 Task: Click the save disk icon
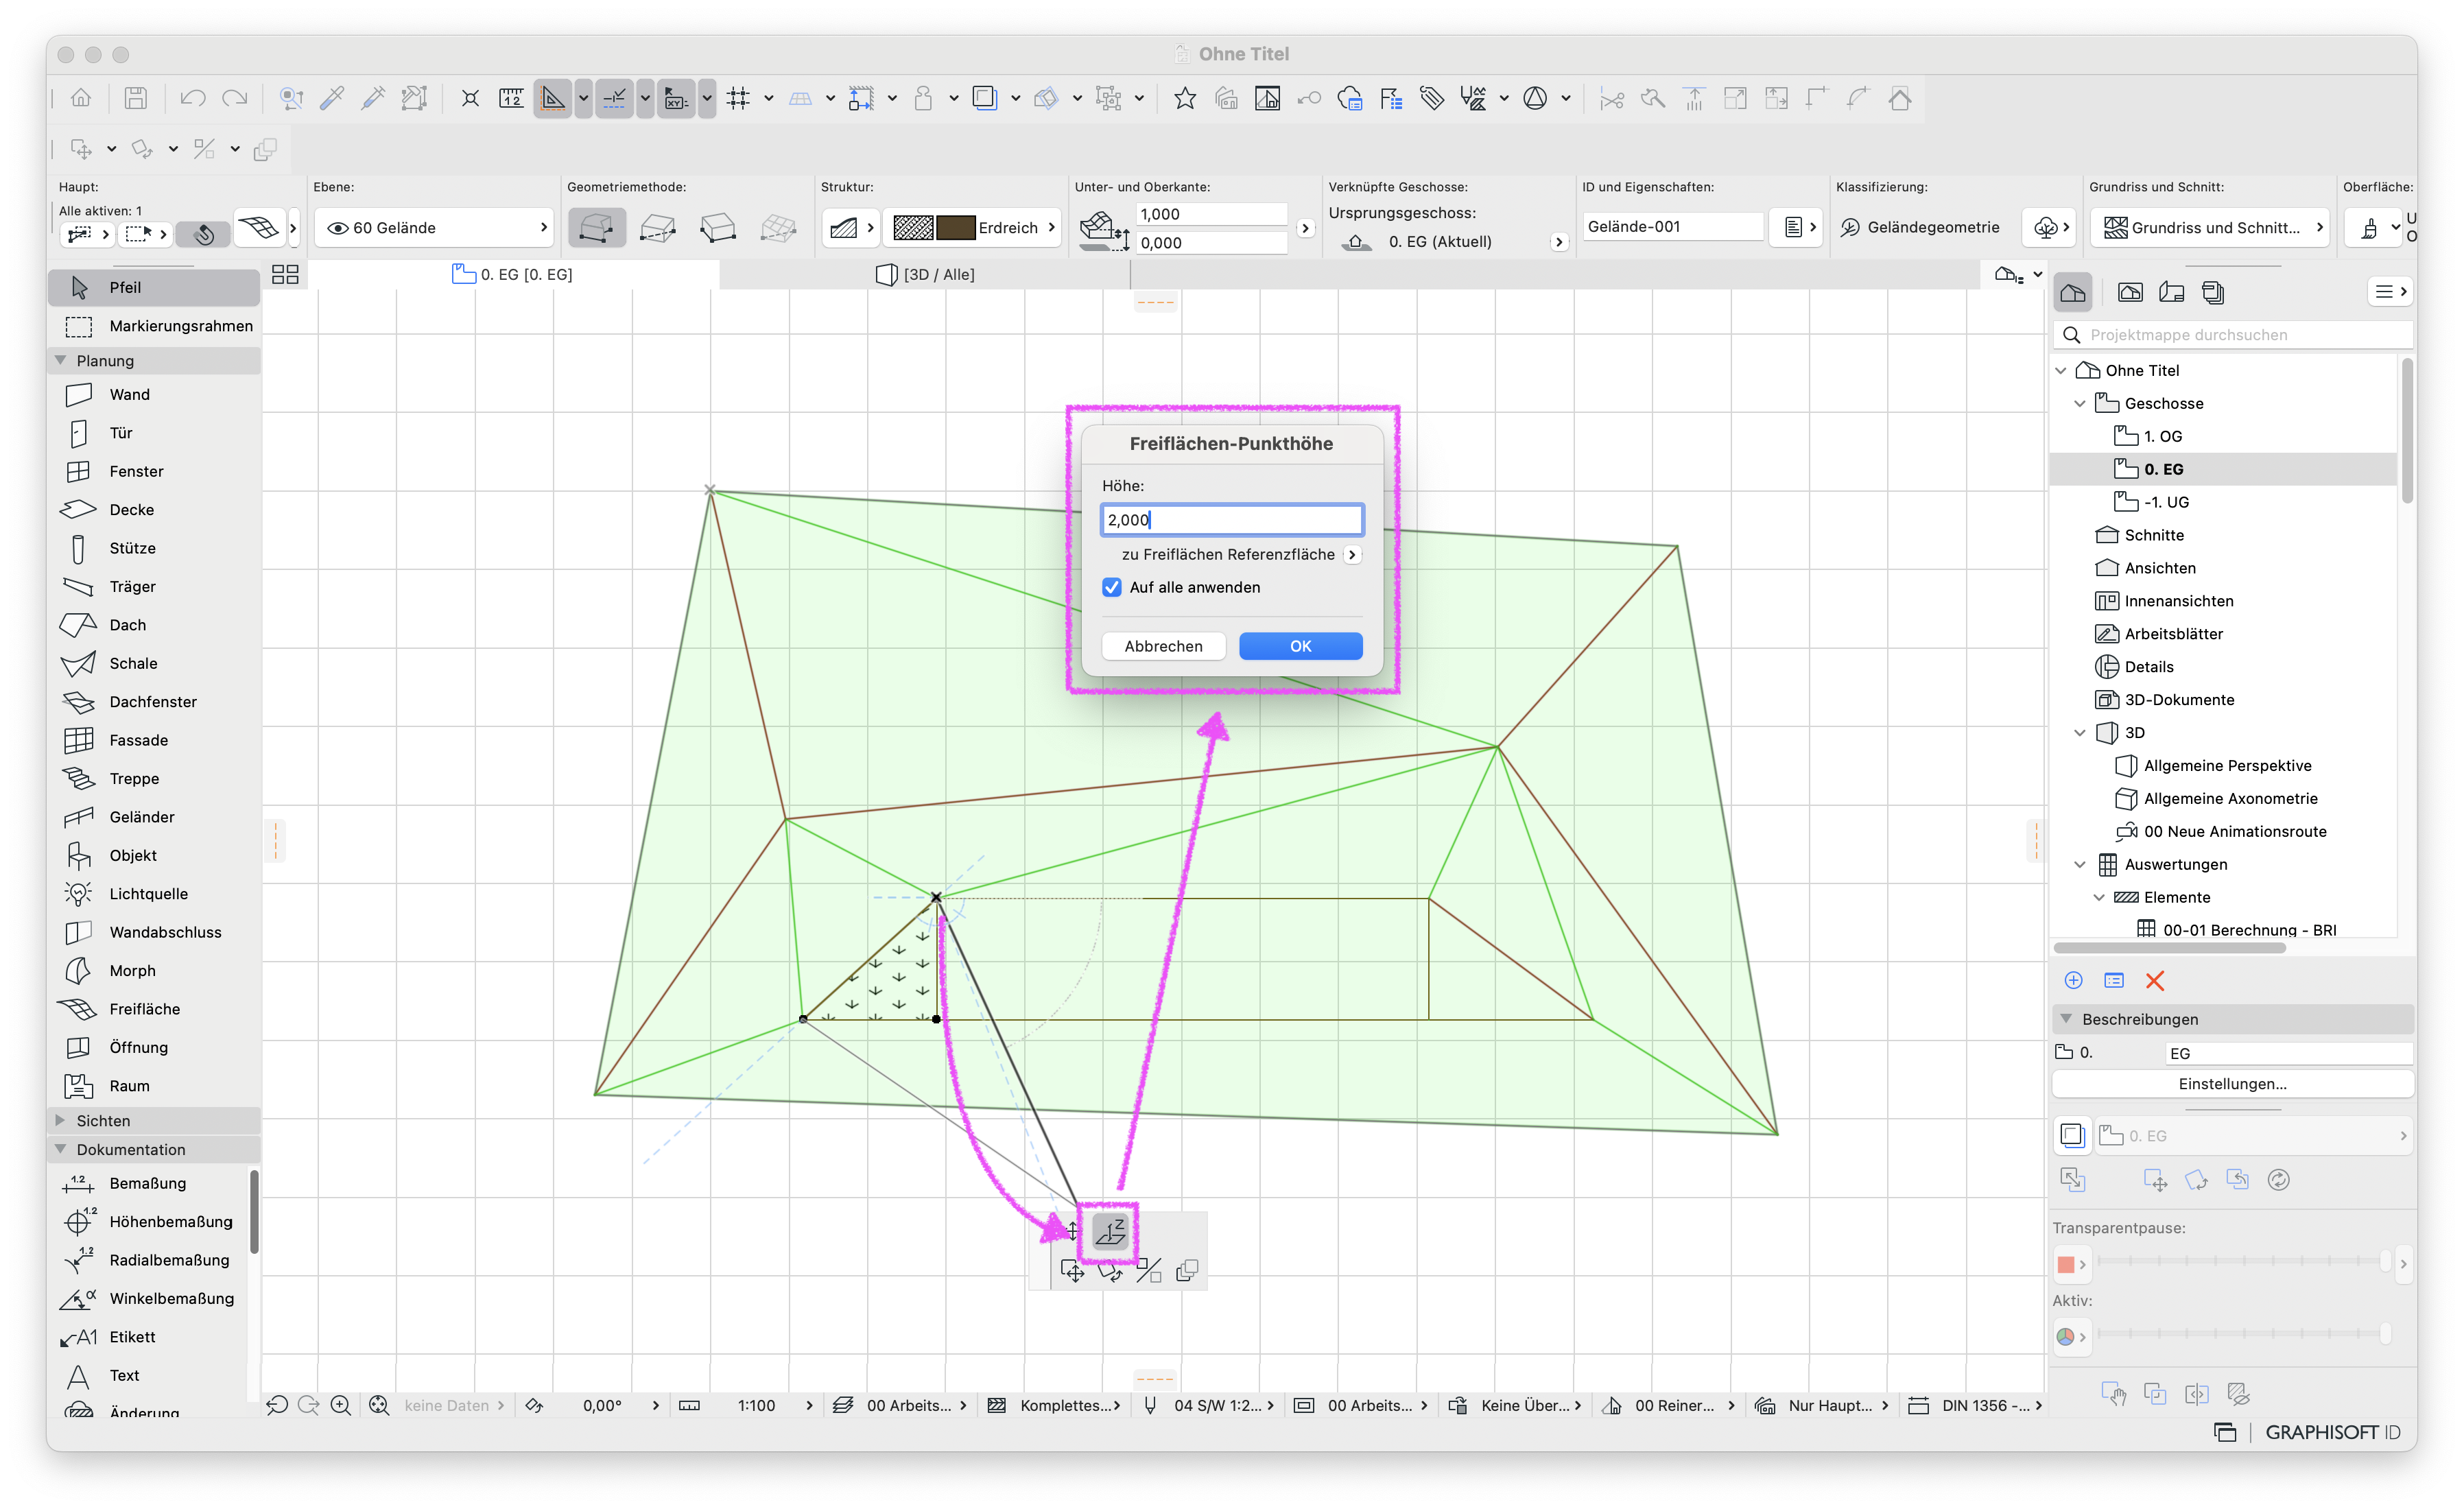tap(135, 98)
